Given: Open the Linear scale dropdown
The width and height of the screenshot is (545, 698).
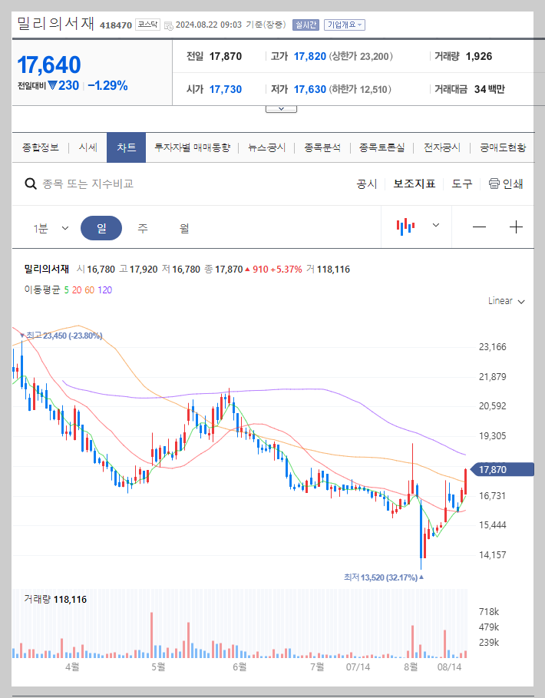Looking at the screenshot, I should pos(504,301).
